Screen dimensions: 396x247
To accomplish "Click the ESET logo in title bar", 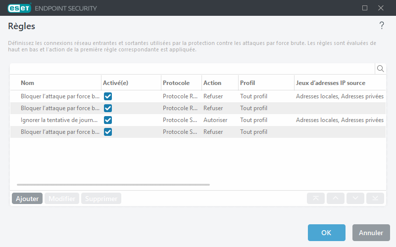I will click(20, 8).
